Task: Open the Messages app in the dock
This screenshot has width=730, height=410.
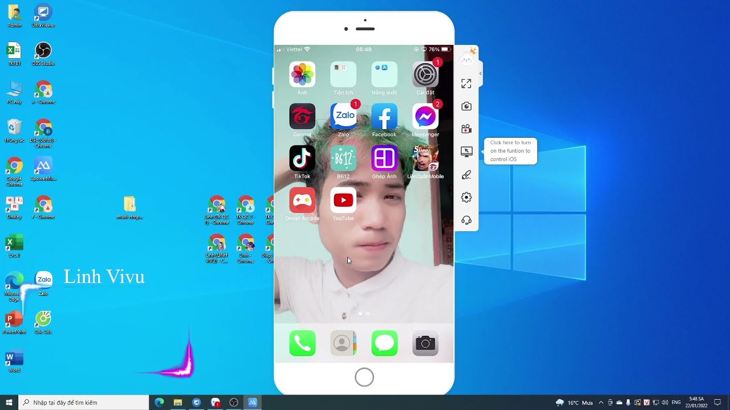Action: tap(384, 343)
